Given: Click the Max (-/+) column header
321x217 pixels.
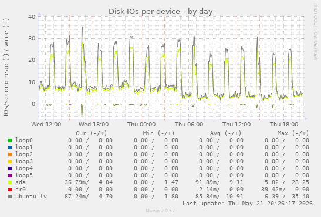Looking at the screenshot, I should 293,133.
